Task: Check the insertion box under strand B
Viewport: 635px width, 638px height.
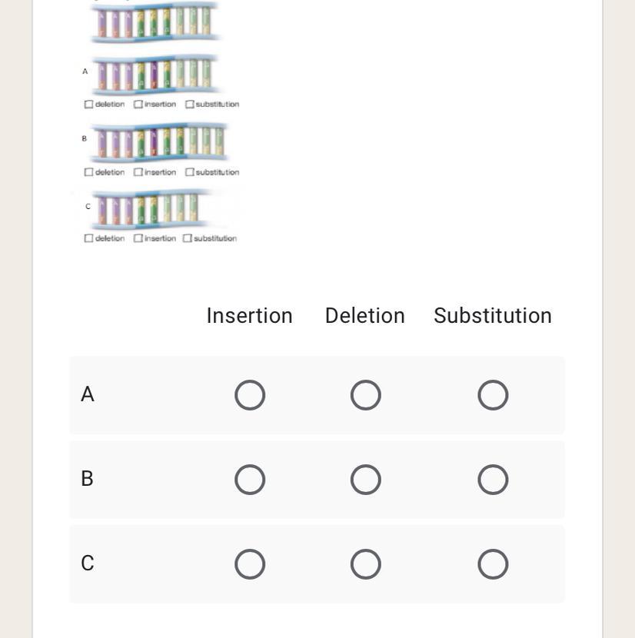Action: [138, 172]
